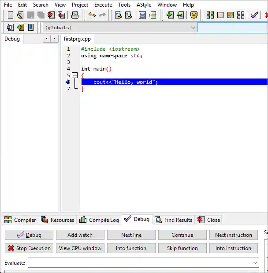Click right arrow of sidebar tabs

coord(55,39)
